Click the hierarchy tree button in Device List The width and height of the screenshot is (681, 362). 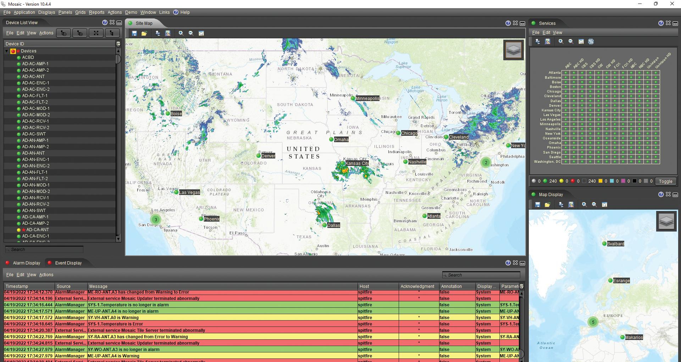coord(112,33)
